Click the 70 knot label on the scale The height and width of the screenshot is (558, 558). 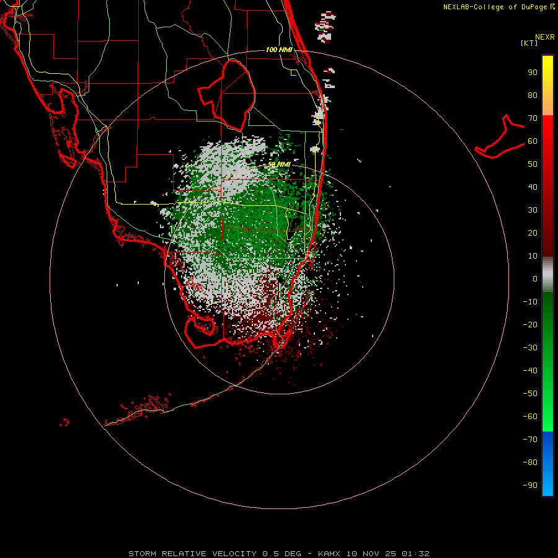[533, 118]
